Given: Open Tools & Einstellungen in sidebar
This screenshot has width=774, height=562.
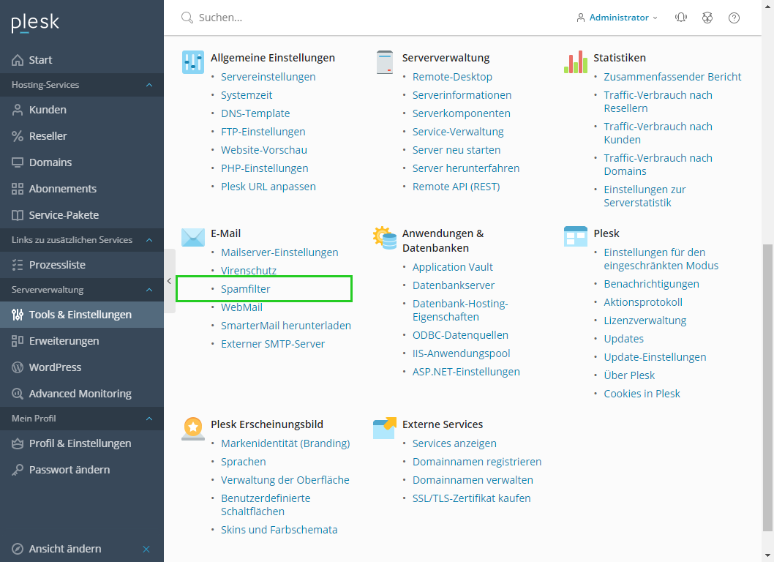Looking at the screenshot, I should pyautogui.click(x=82, y=315).
